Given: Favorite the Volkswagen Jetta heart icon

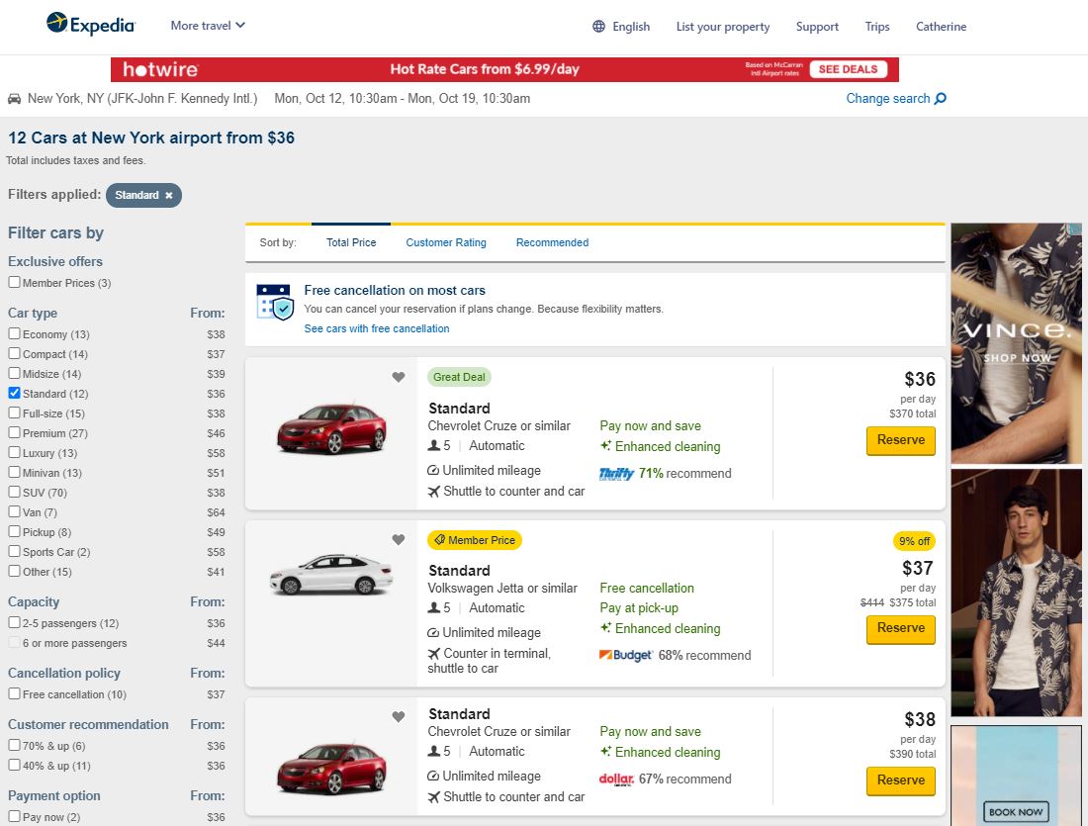Looking at the screenshot, I should pos(399,539).
